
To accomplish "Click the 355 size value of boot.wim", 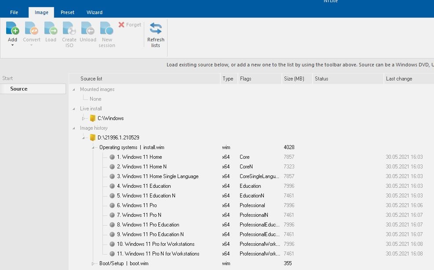I will coord(288,263).
